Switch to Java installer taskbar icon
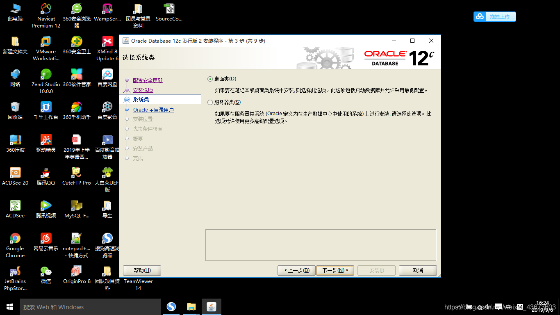560x315 pixels. click(212, 307)
